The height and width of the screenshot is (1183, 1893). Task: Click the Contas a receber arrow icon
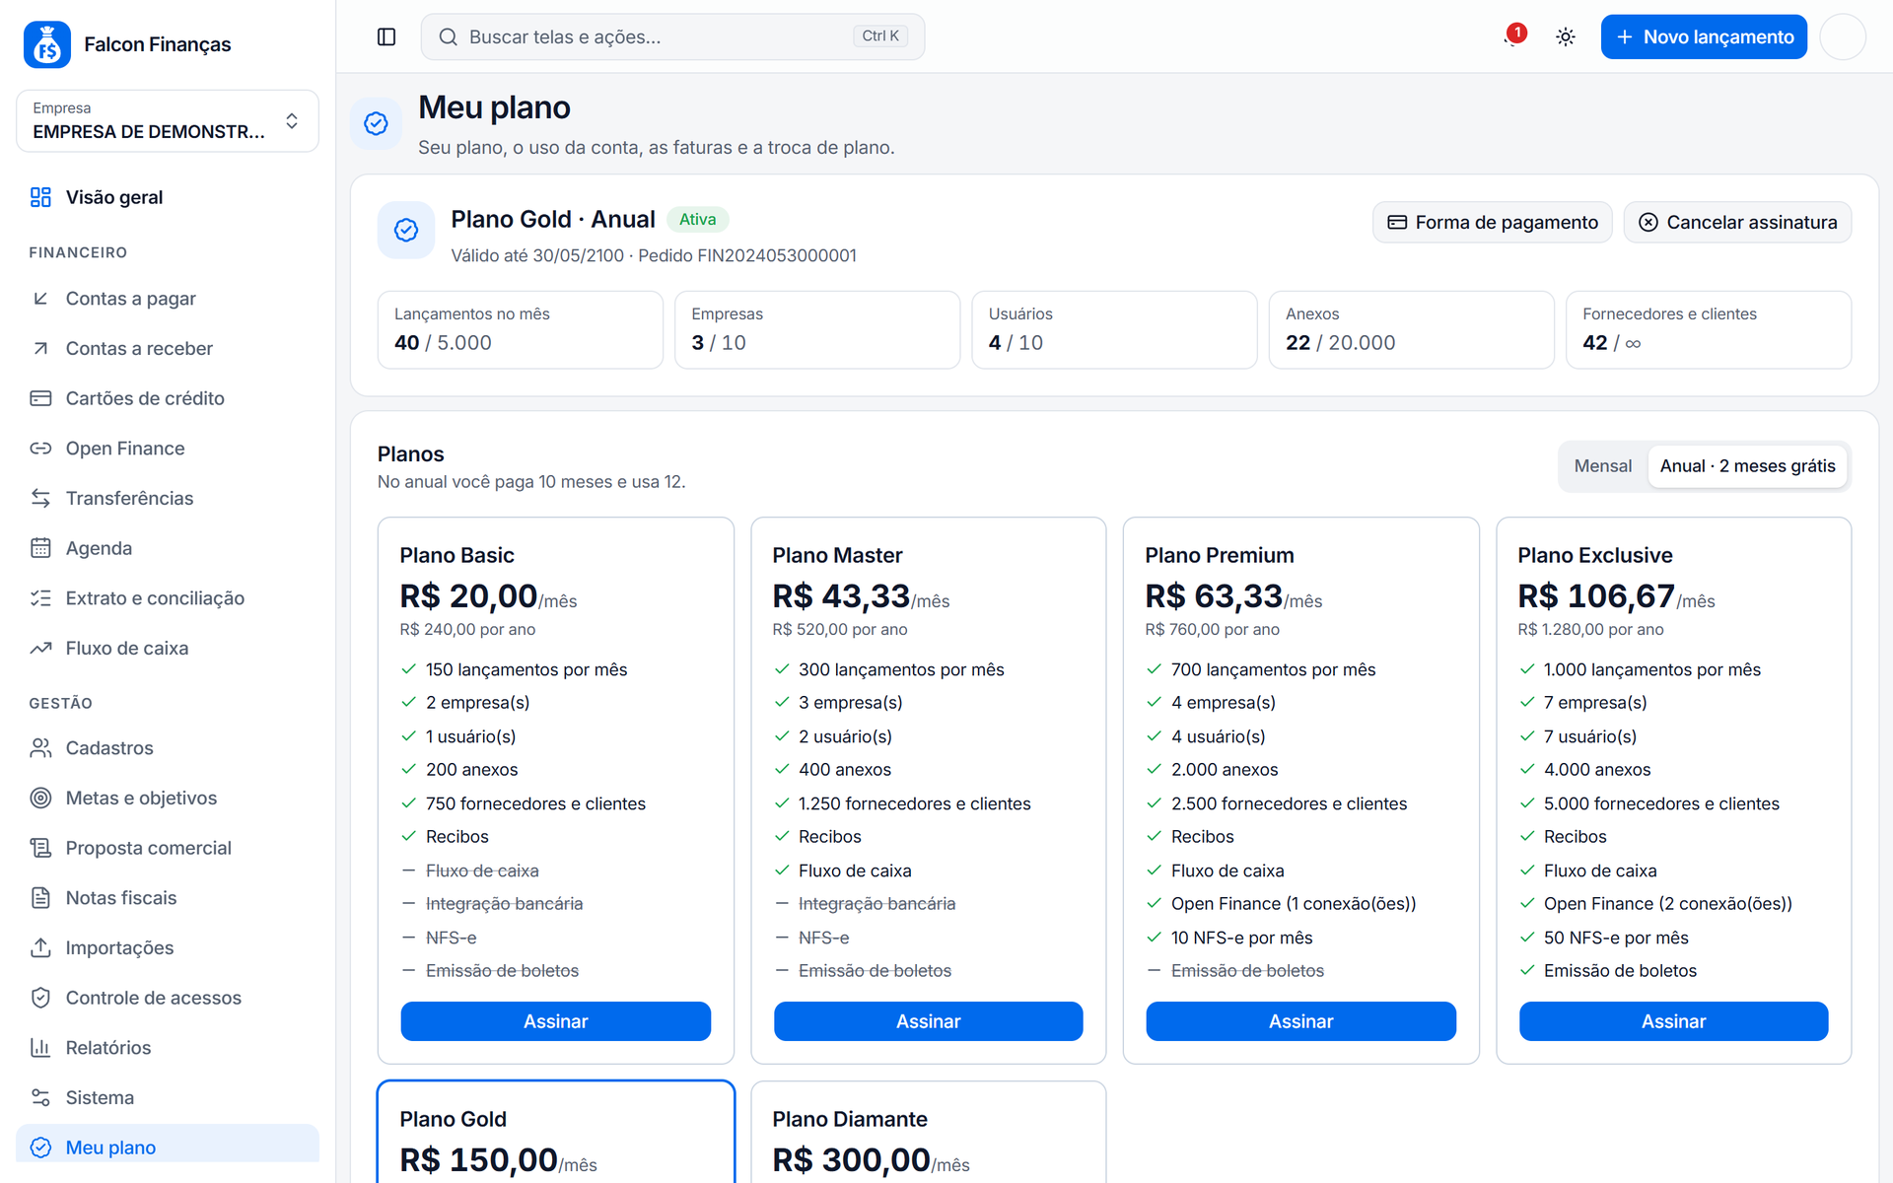[40, 349]
